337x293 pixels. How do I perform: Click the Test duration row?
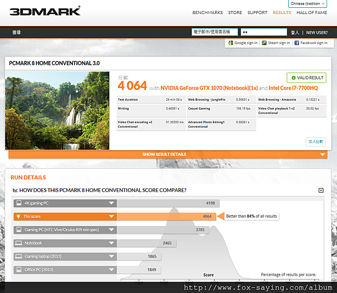tap(151, 100)
